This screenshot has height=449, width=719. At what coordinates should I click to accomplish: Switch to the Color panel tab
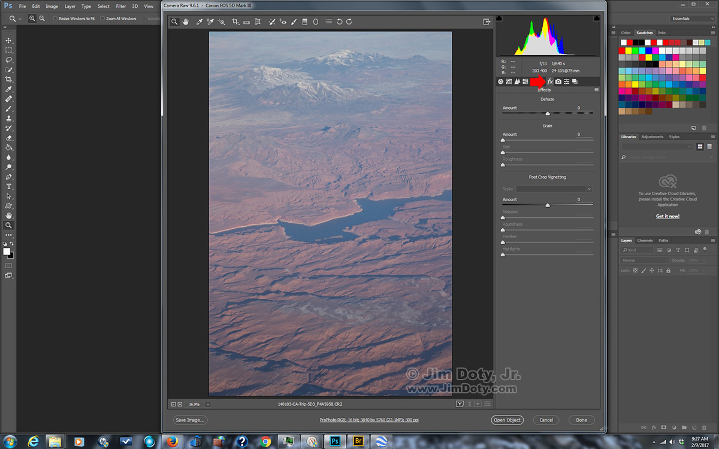(626, 33)
